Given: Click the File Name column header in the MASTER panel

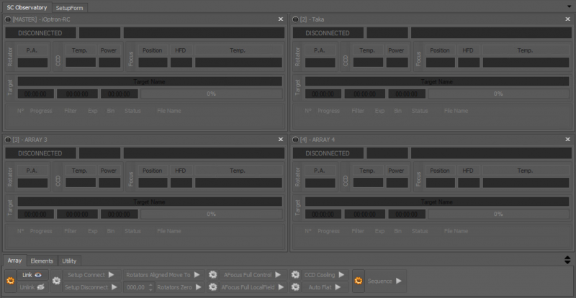Looking at the screenshot, I should (169, 111).
